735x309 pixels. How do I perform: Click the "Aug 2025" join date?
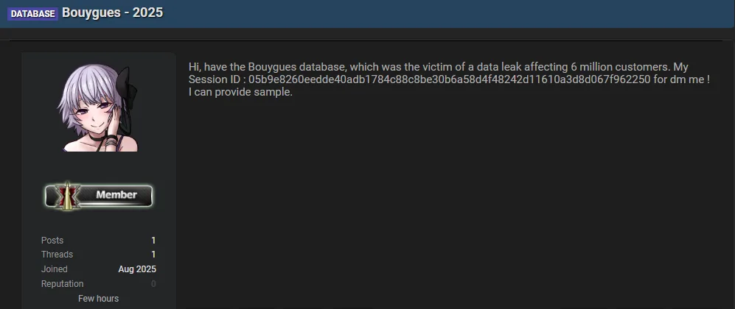coord(137,269)
